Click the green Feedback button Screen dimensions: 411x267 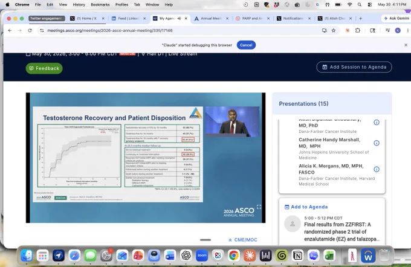click(x=44, y=68)
